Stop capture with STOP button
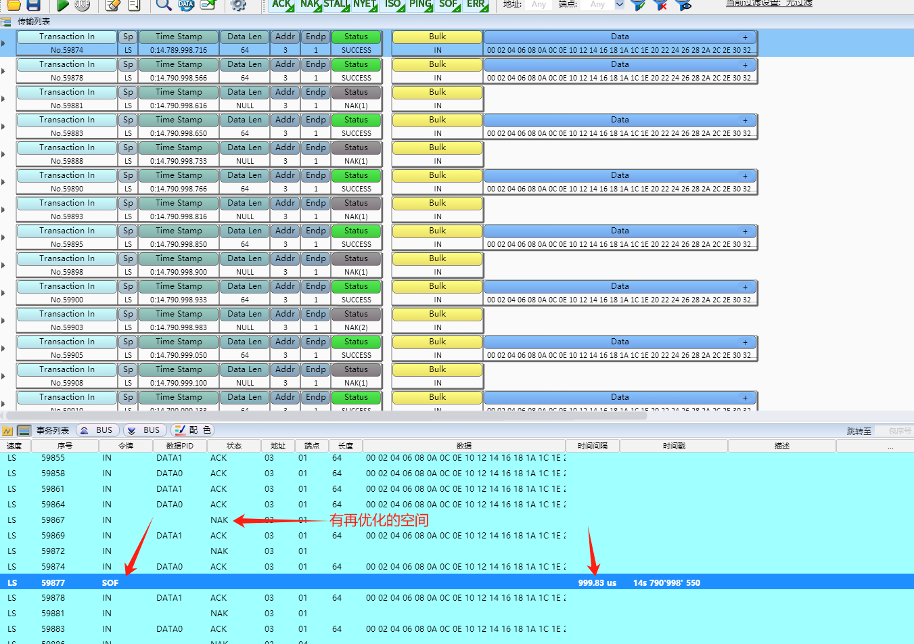 pos(82,5)
